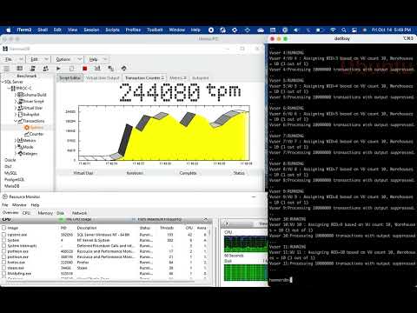This screenshot has width=417, height=313.
Task: Click the Driver Script load toolbar icon
Action: tap(33, 69)
